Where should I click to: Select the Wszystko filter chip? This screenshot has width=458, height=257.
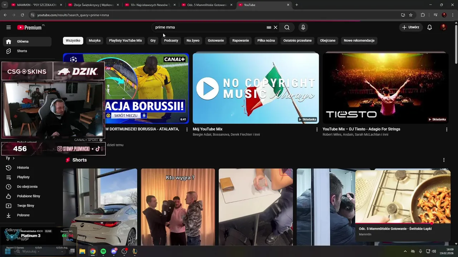coord(73,41)
